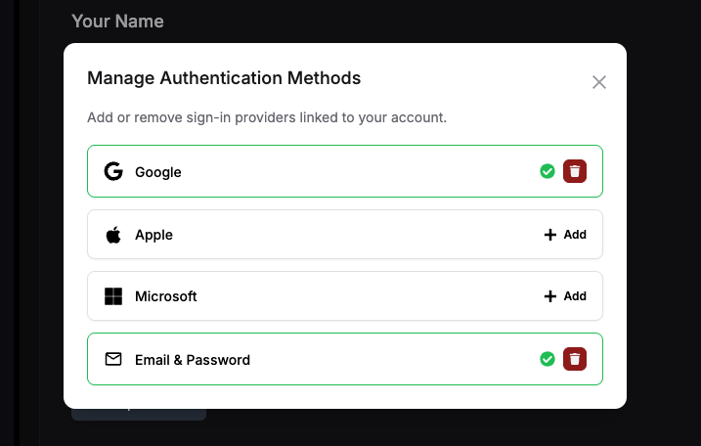Image resolution: width=701 pixels, height=446 pixels.
Task: Remove Google sign-in with trash icon
Action: [x=575, y=171]
